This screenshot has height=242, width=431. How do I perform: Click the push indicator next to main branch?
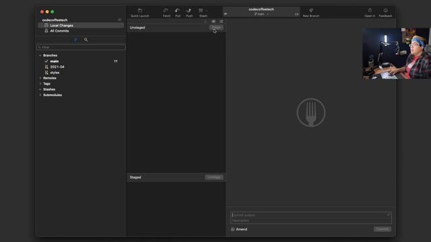point(116,61)
